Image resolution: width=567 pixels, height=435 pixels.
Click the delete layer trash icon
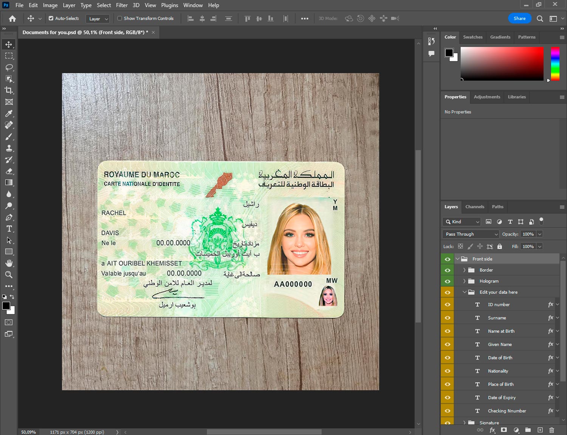pyautogui.click(x=552, y=430)
